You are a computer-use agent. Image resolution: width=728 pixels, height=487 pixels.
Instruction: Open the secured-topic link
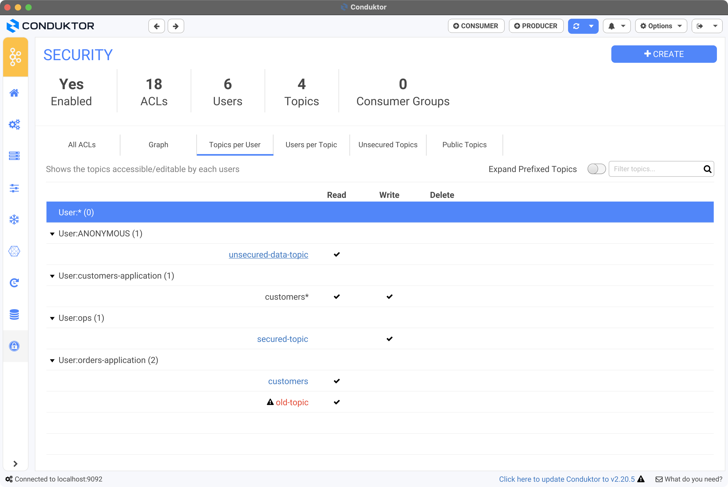pos(282,339)
